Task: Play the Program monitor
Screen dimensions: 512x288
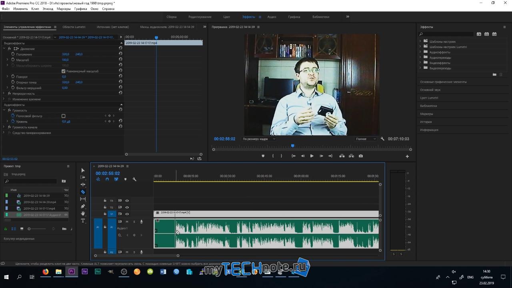Action: pyautogui.click(x=312, y=156)
